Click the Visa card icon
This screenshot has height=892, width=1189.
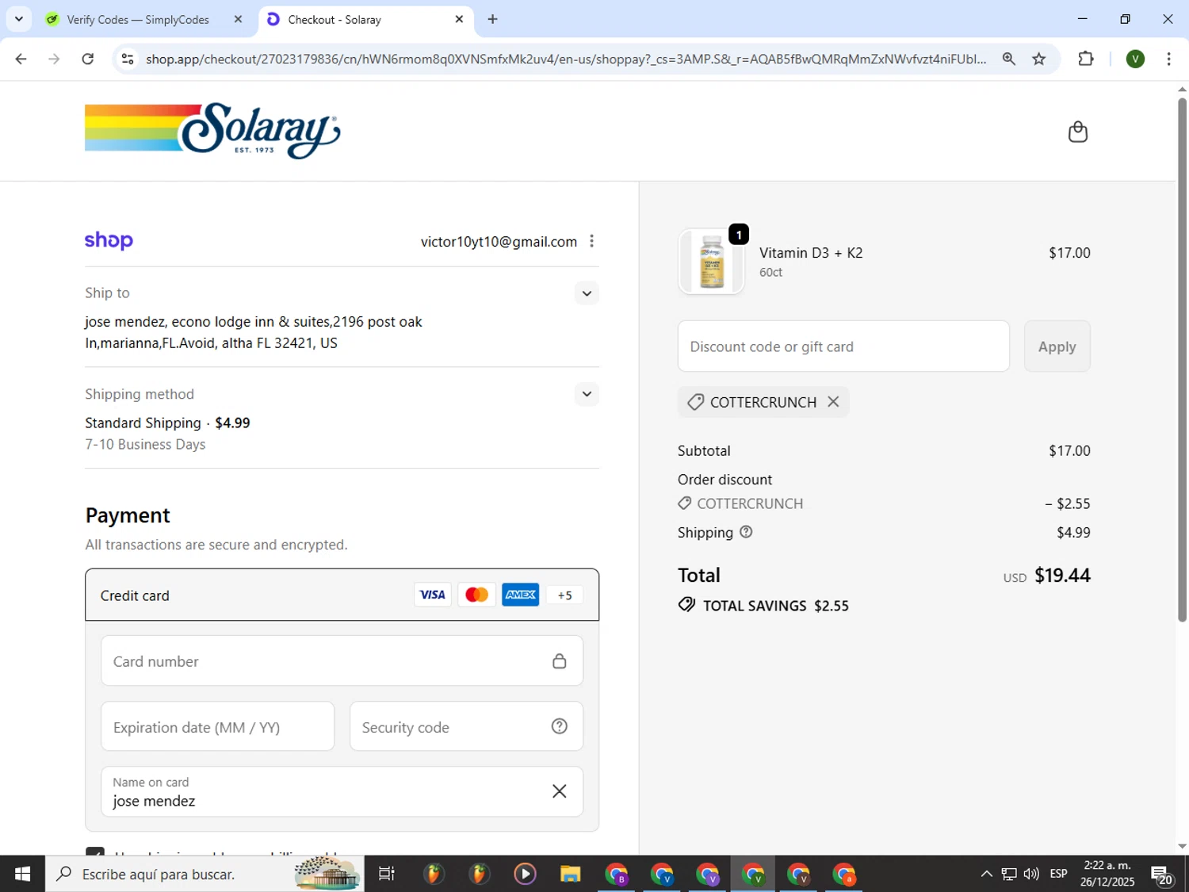432,595
